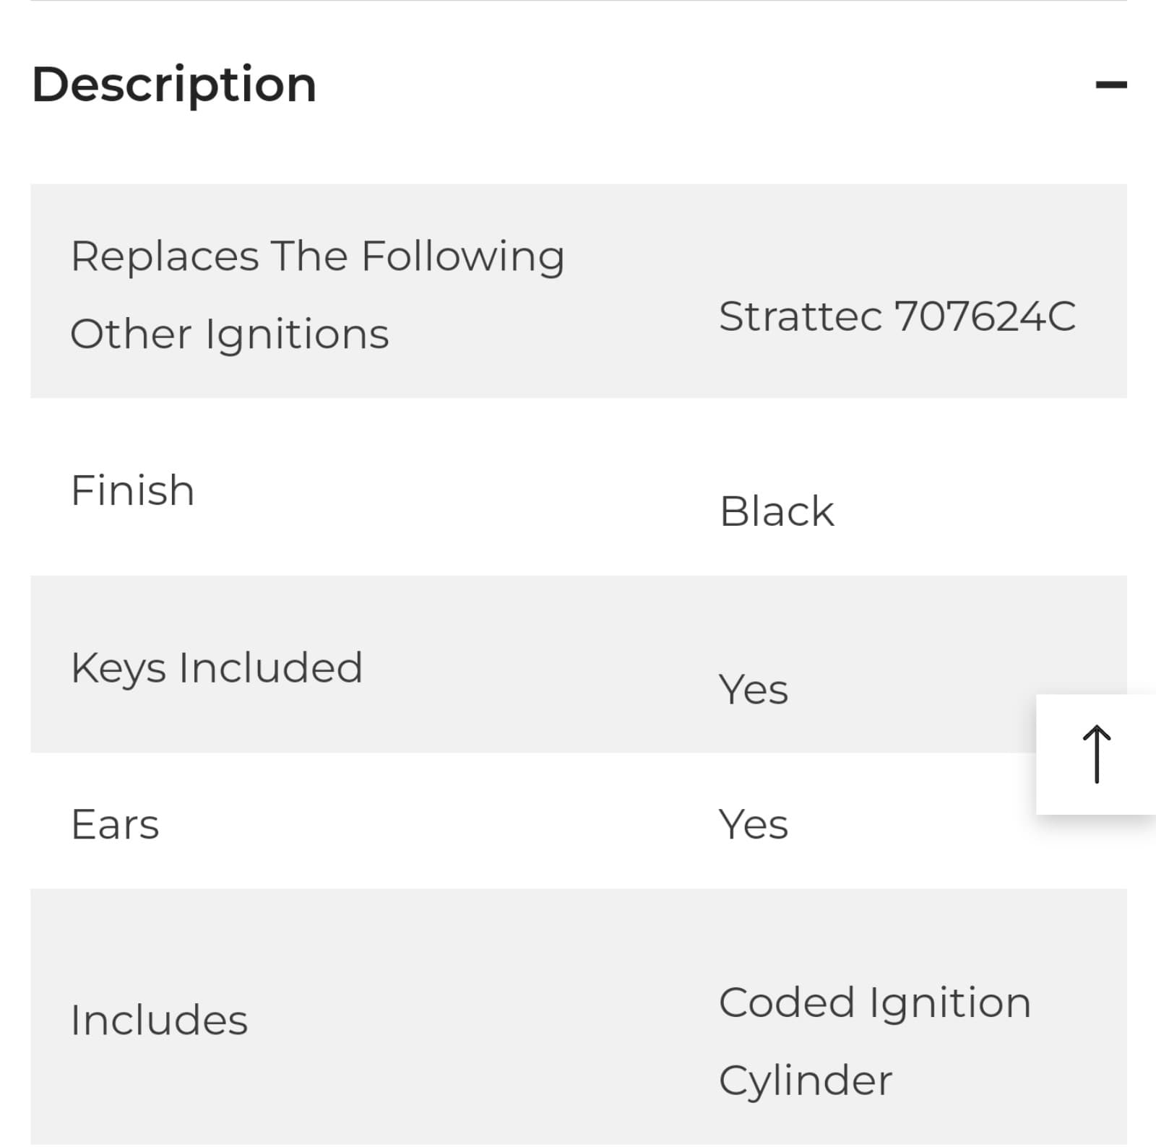
Task: Collapse the Description section via minus icon
Action: pyautogui.click(x=1110, y=85)
